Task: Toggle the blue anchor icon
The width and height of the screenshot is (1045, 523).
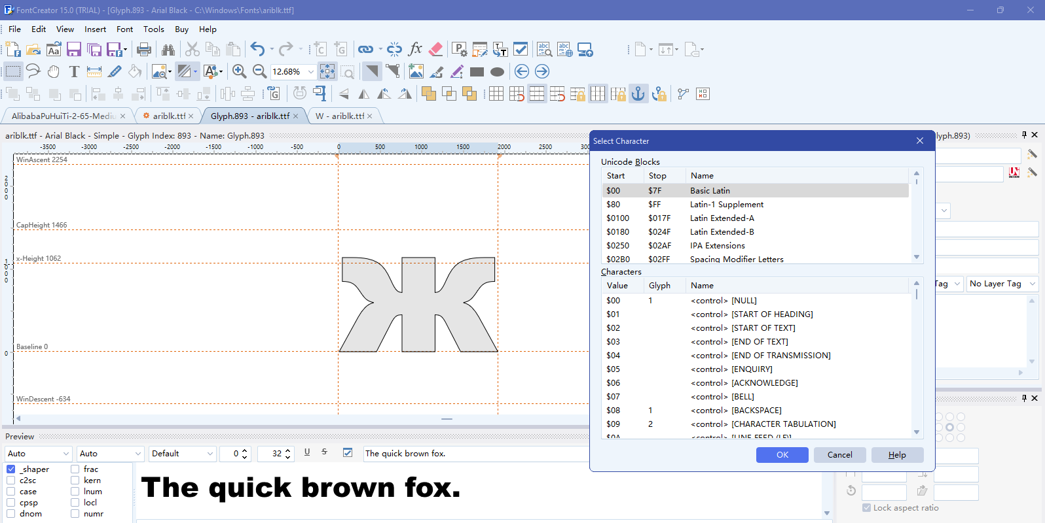Action: coord(638,94)
